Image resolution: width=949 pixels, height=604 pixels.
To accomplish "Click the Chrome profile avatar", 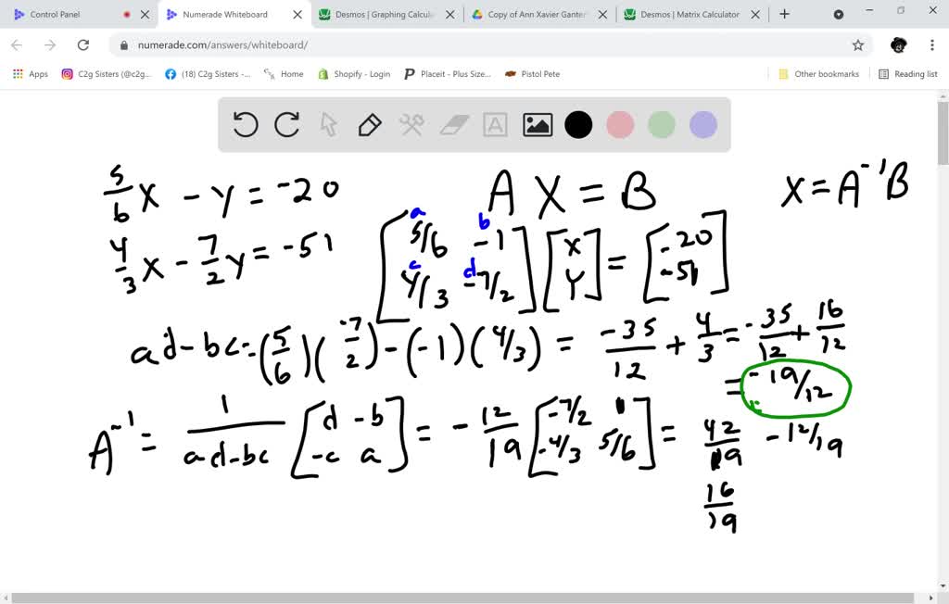I will tap(898, 44).
